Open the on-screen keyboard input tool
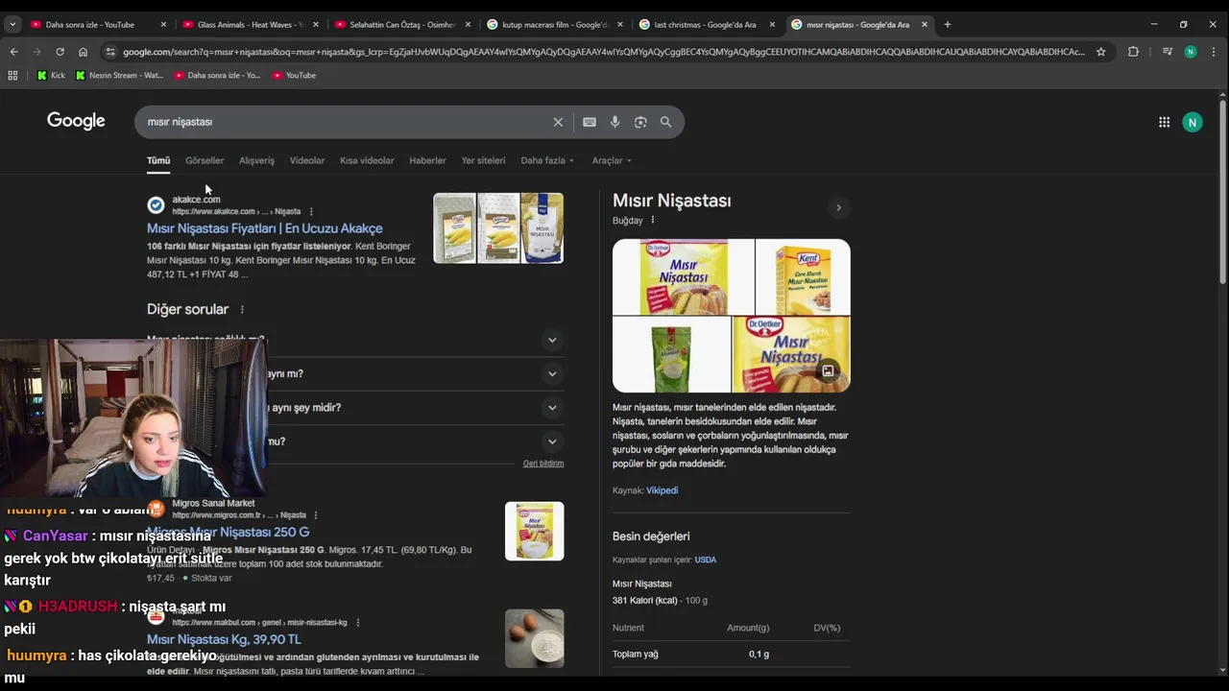Image resolution: width=1229 pixels, height=691 pixels. [x=590, y=122]
